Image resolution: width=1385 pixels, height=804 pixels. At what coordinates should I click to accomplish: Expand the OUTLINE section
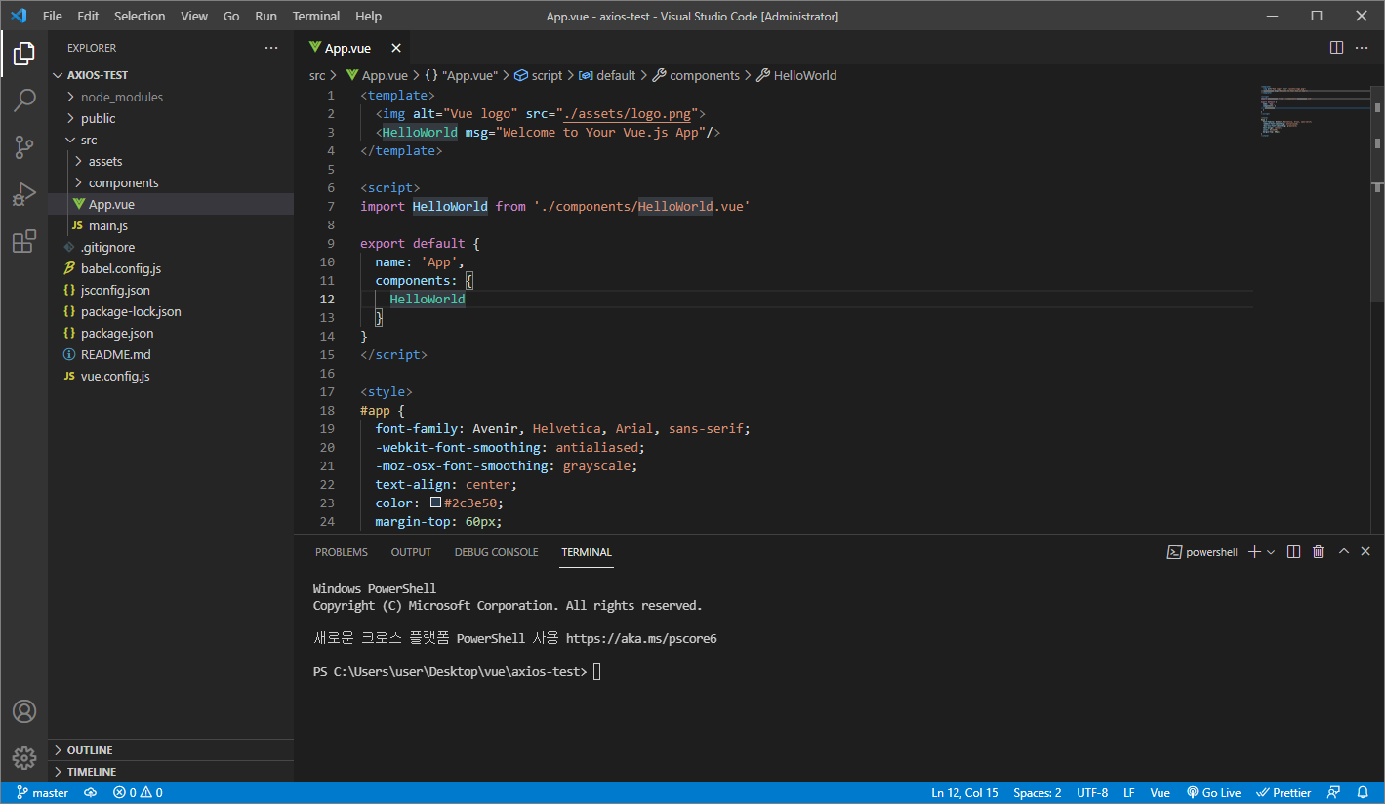[x=171, y=750]
